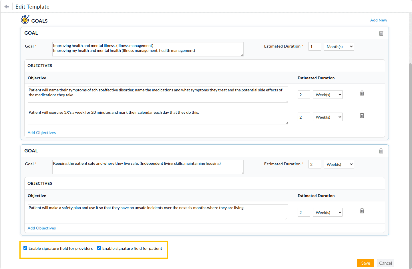Delete the safety plan objective

coord(362,211)
